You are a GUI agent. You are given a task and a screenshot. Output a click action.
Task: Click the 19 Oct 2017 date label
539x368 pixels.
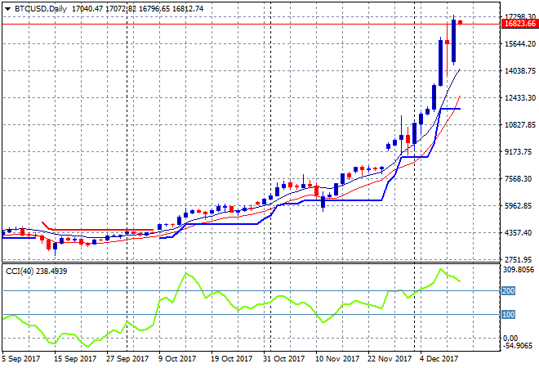point(232,359)
